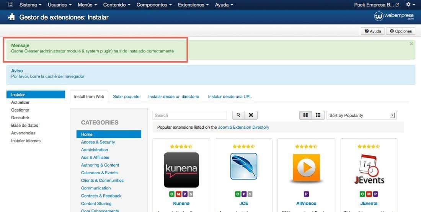This screenshot has width=421, height=212.
Task: Open the Contenido menu
Action: (x=116, y=5)
